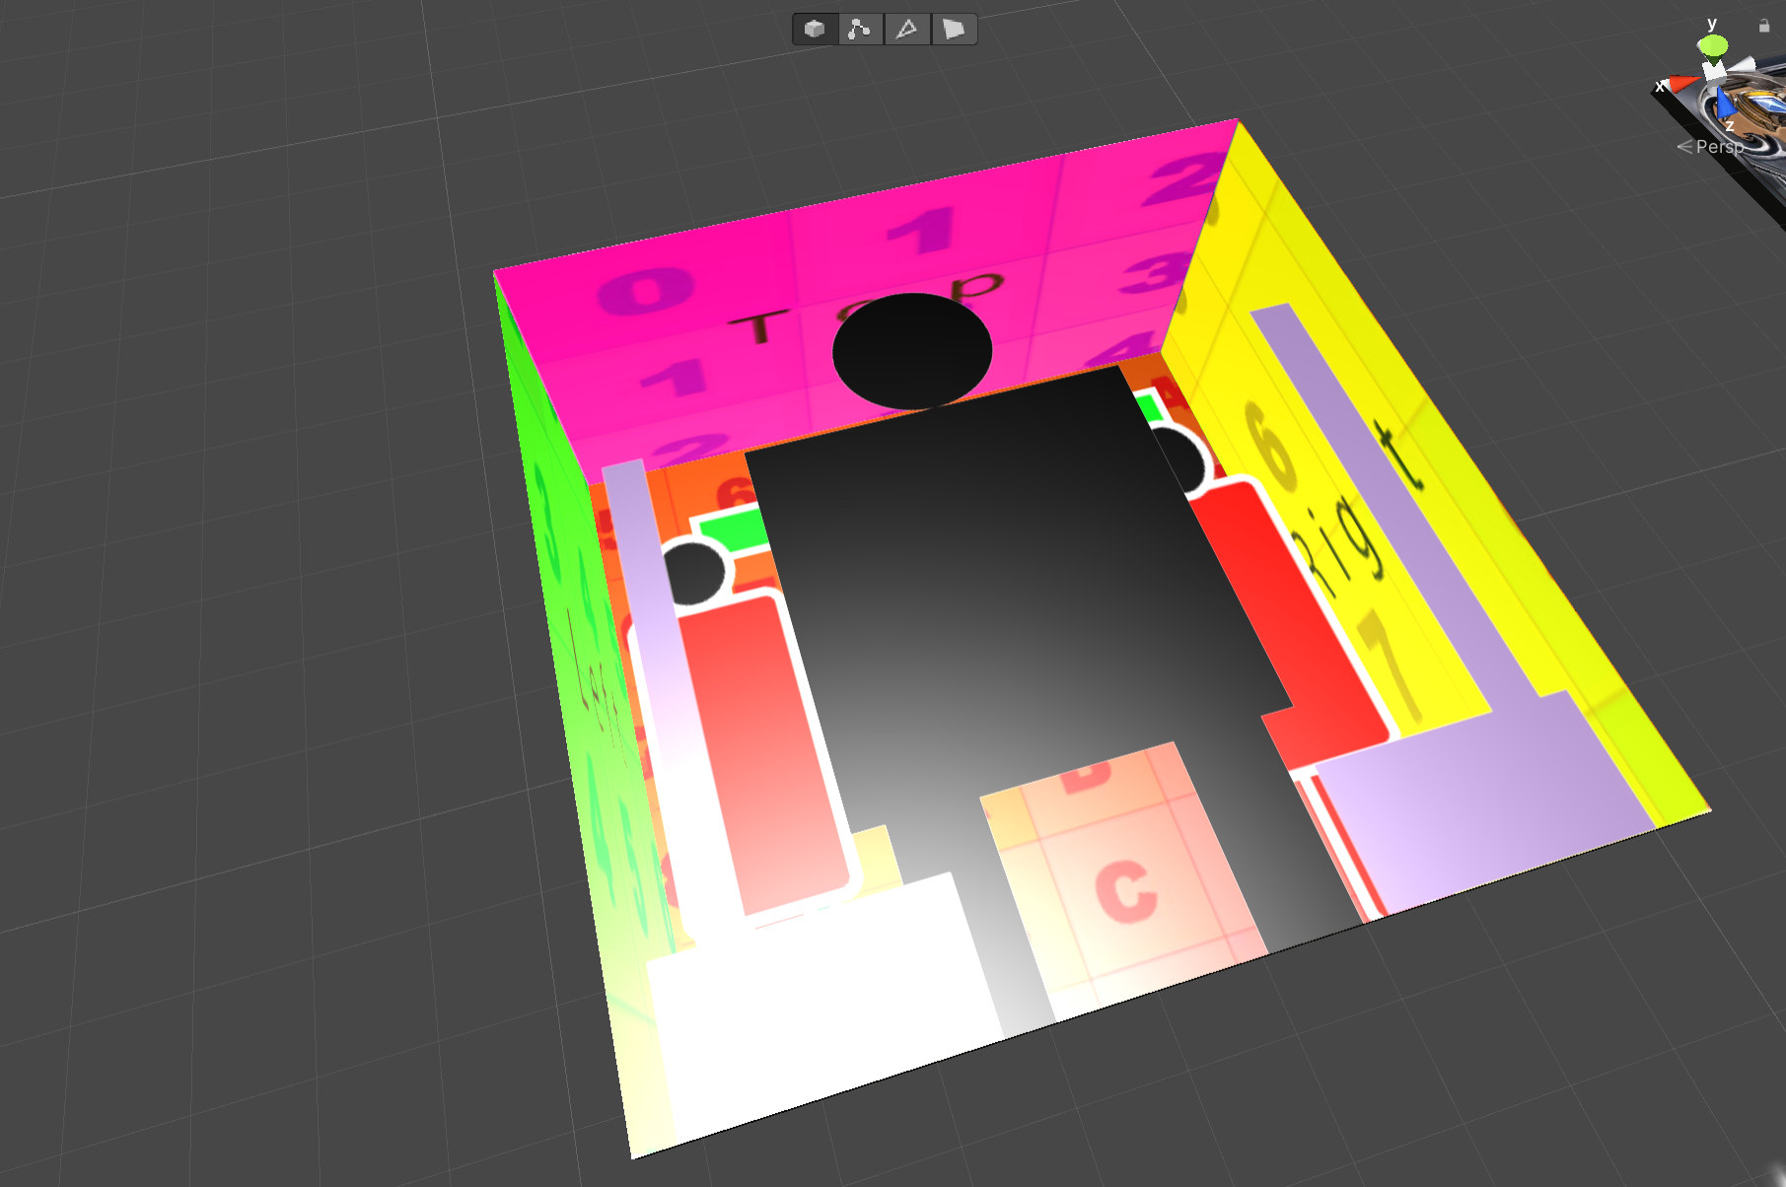1786x1187 pixels.
Task: Toggle the scene gizmo rotation lock
Action: (x=1764, y=26)
